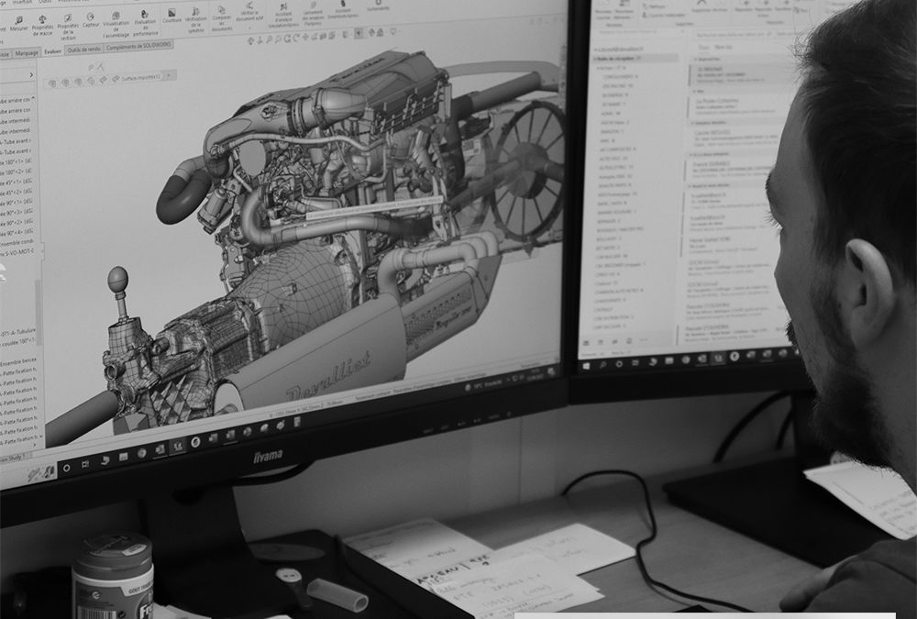Click Répondre à tous in Outlook
Image resolution: width=917 pixels, height=619 pixels.
(x=763, y=7)
